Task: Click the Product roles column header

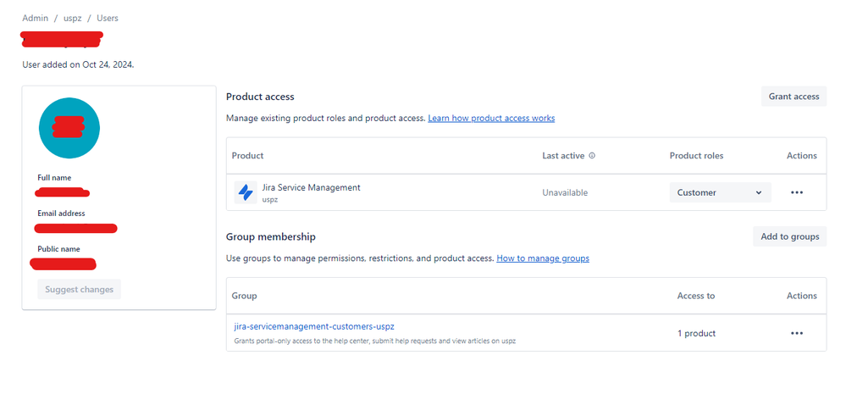Action: pos(696,156)
